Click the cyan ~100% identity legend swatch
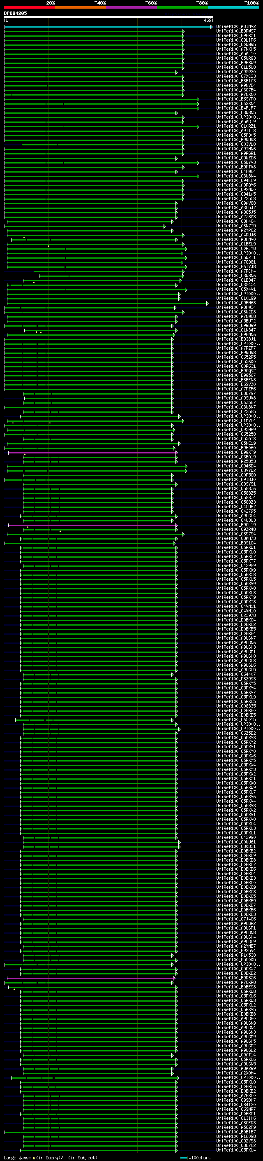The height and width of the screenshot is (1161, 263). (233, 7)
